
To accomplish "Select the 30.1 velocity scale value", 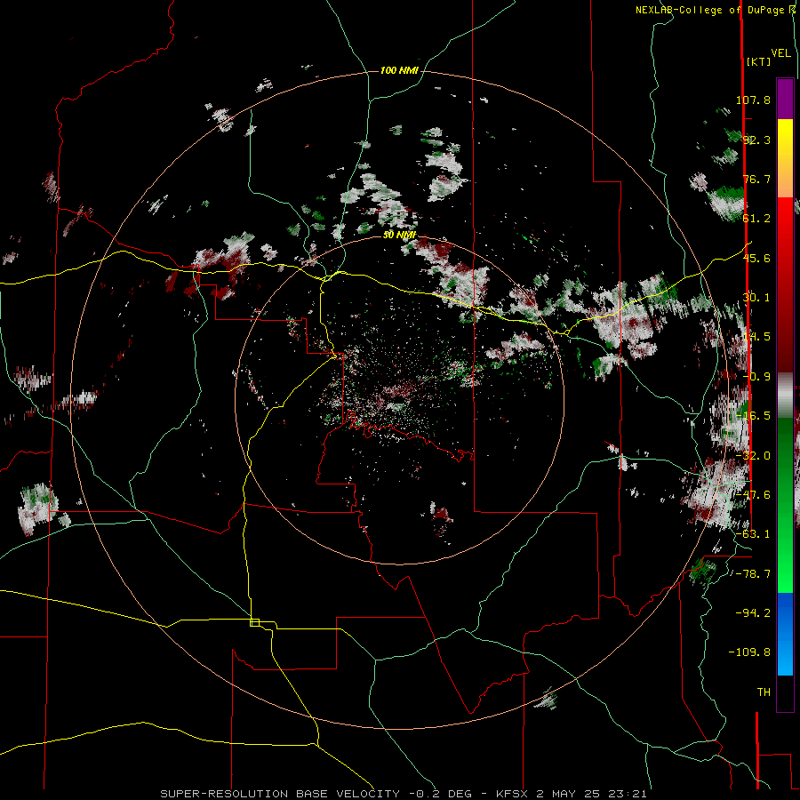I will pos(756,298).
